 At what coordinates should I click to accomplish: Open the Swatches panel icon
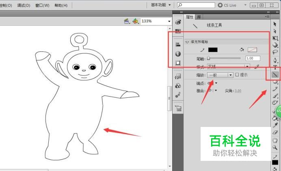178,31
